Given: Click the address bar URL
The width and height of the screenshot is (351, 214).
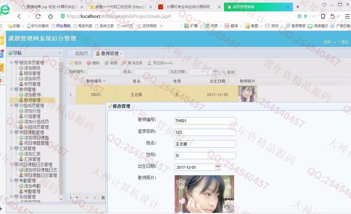Looking at the screenshot, I should coord(119,16).
